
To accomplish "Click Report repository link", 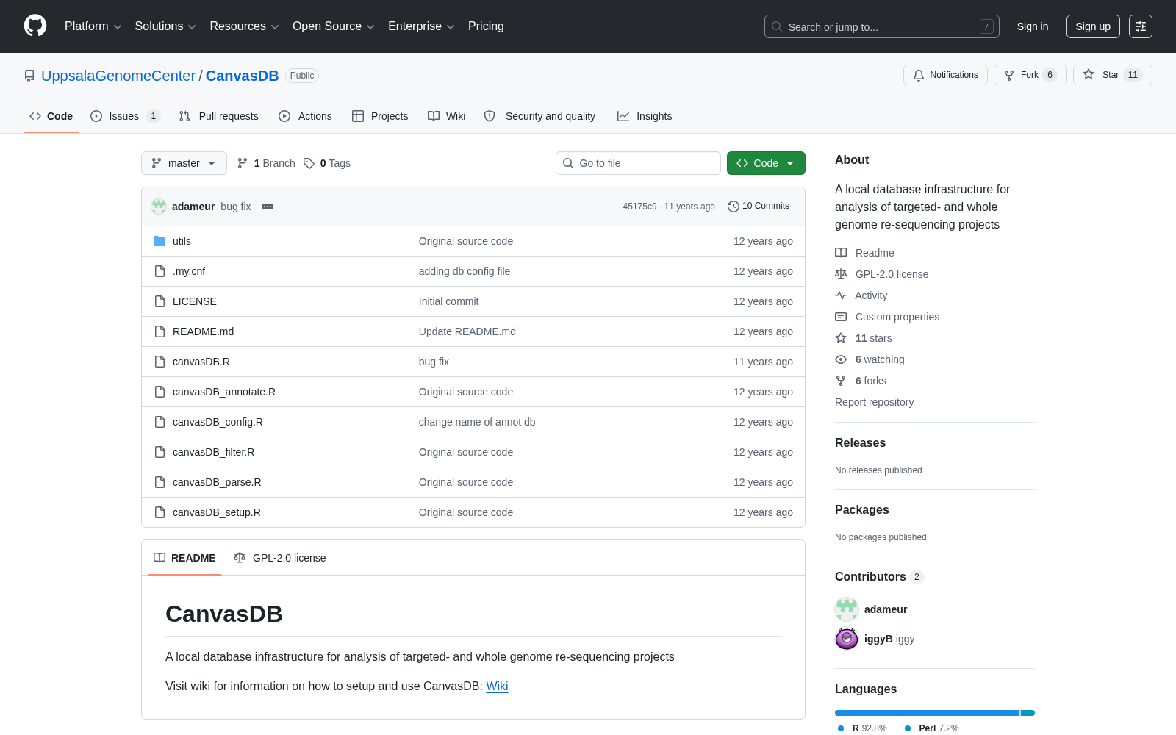I will 874,402.
